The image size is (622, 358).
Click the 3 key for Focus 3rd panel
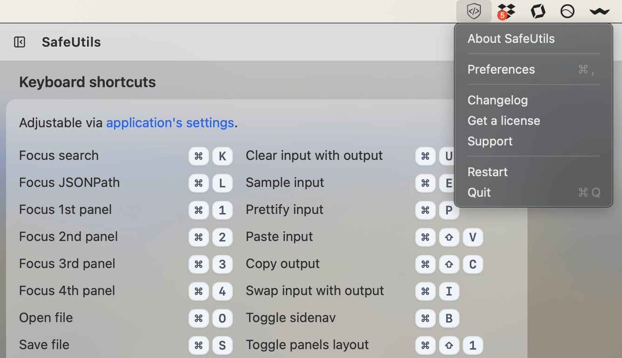(x=222, y=264)
